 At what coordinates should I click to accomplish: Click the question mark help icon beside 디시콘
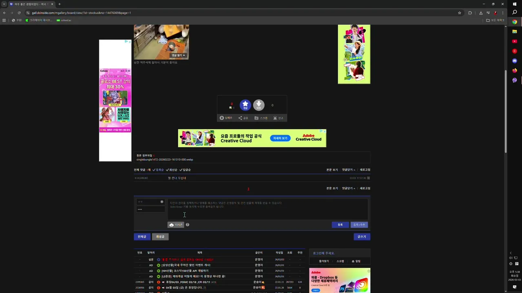pos(188,225)
